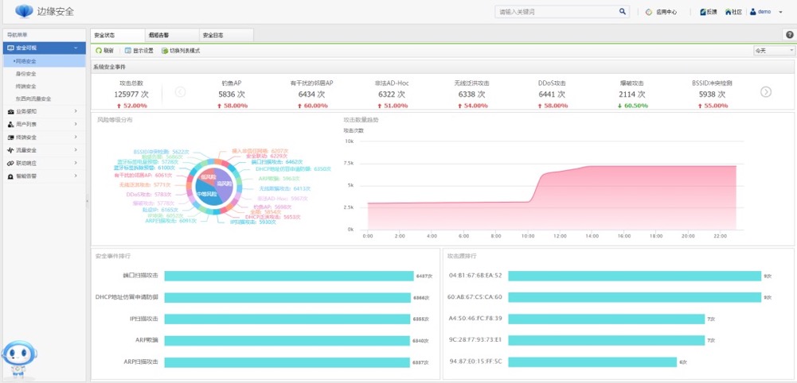Switch to the 安全状态 tab

[117, 36]
